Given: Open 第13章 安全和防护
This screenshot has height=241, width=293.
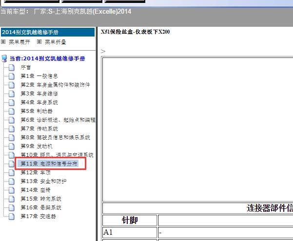Looking at the screenshot, I should pos(43,181).
